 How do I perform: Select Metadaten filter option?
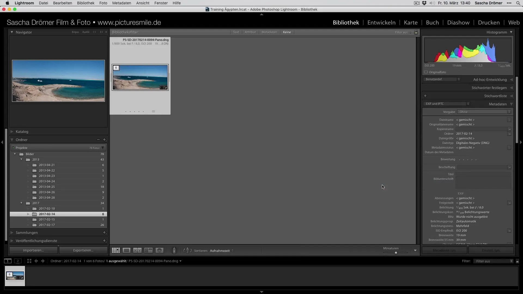tap(269, 32)
